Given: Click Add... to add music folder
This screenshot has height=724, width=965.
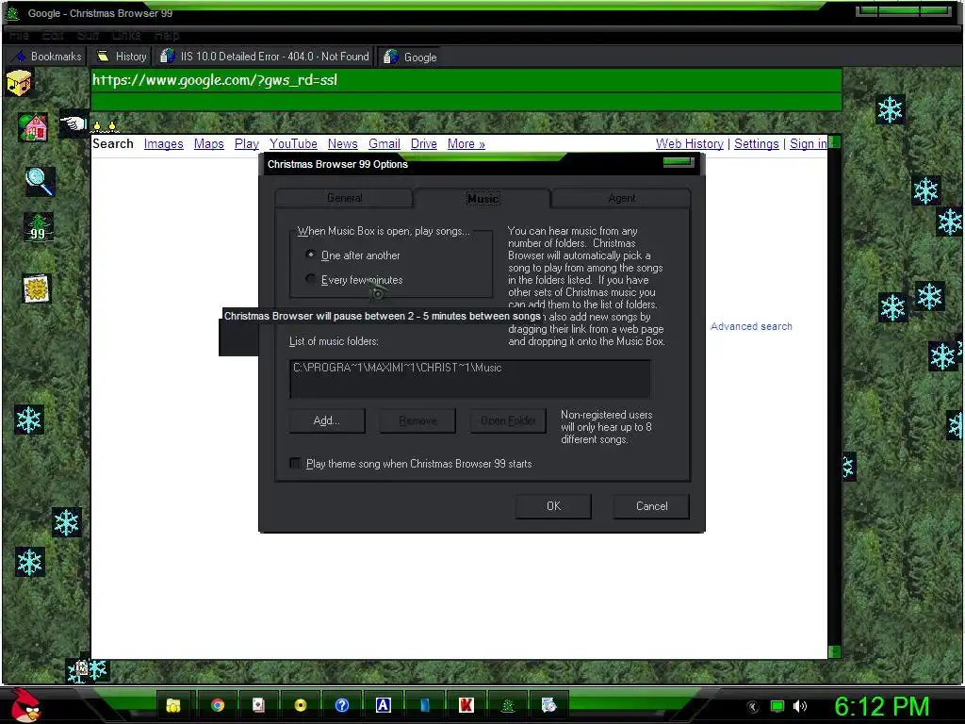Looking at the screenshot, I should click(x=327, y=420).
